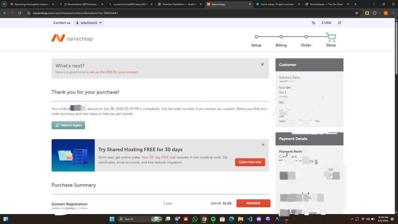Screen dimensions: 398x224
Task: Change currency from $ USD
Action: (x=326, y=23)
